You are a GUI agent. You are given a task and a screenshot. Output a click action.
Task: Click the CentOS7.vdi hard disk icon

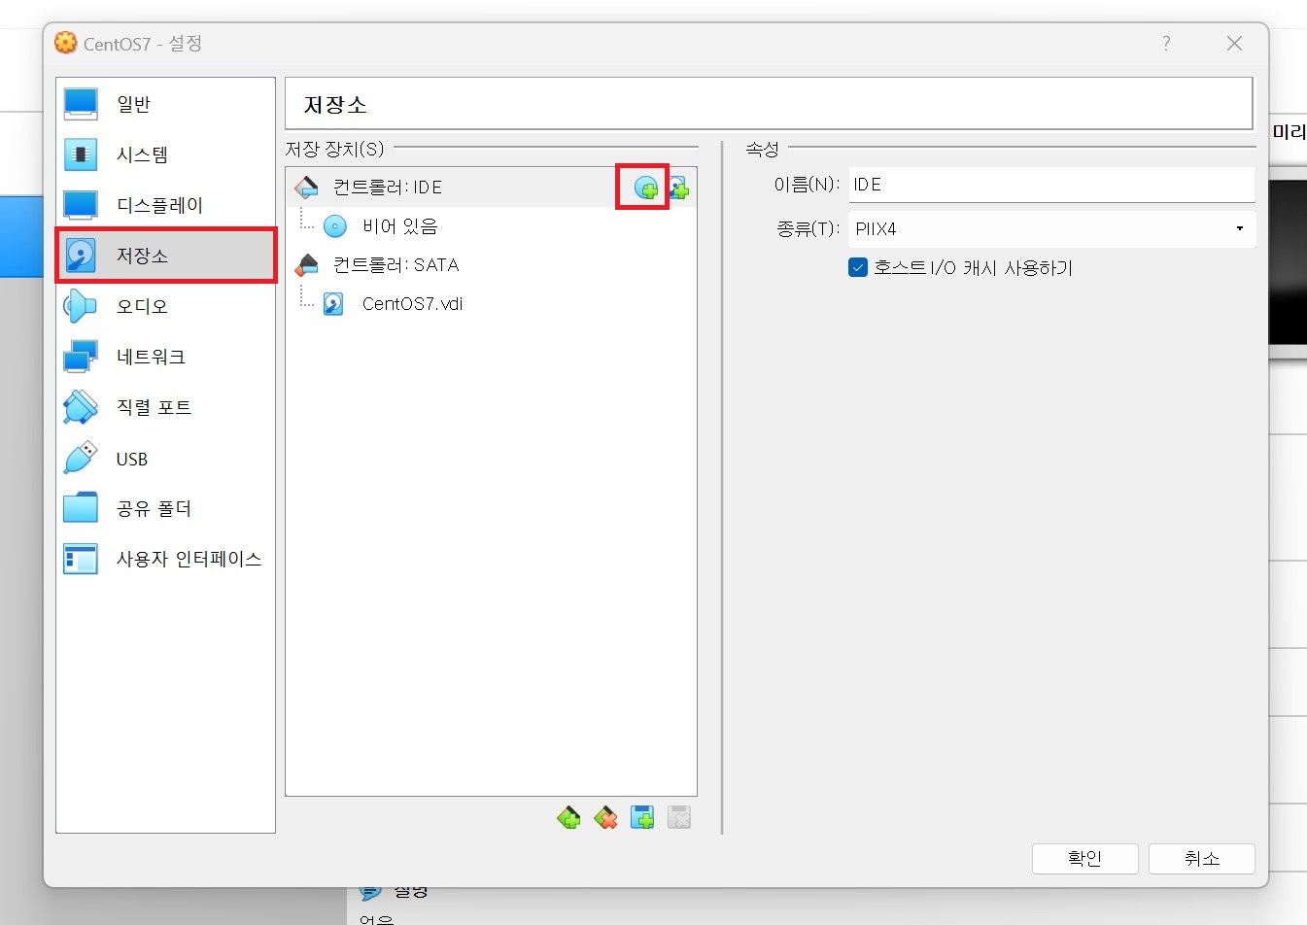[x=333, y=304]
